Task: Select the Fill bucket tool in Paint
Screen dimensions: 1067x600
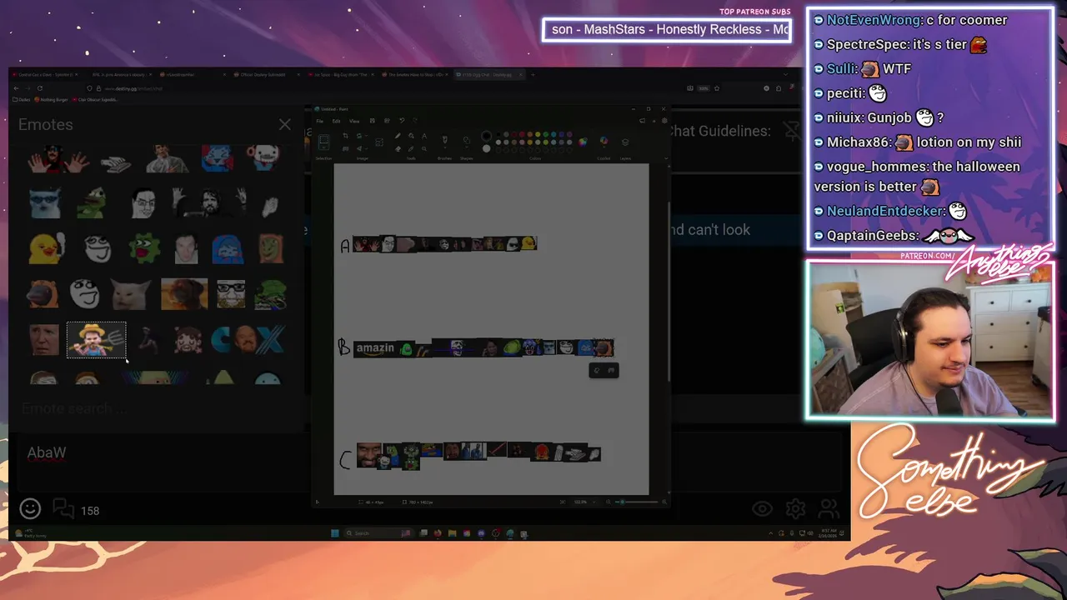Action: click(411, 136)
